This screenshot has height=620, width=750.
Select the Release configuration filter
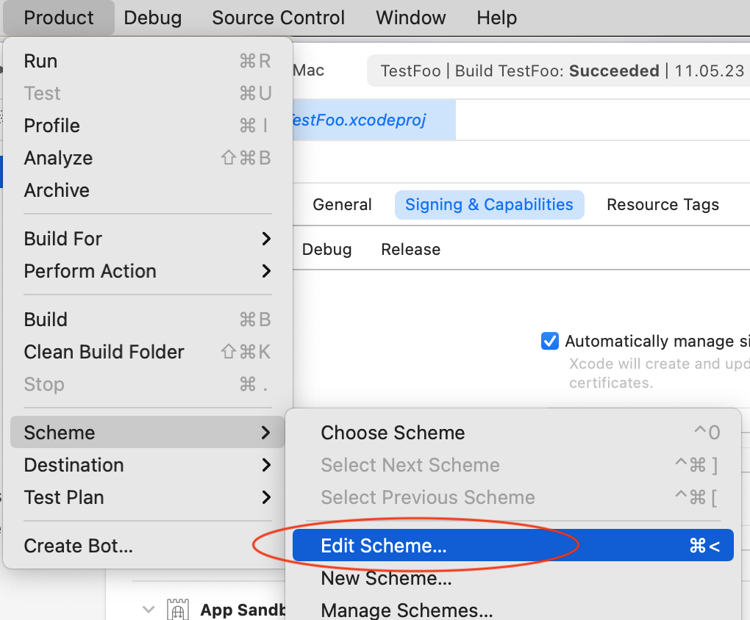(x=410, y=250)
